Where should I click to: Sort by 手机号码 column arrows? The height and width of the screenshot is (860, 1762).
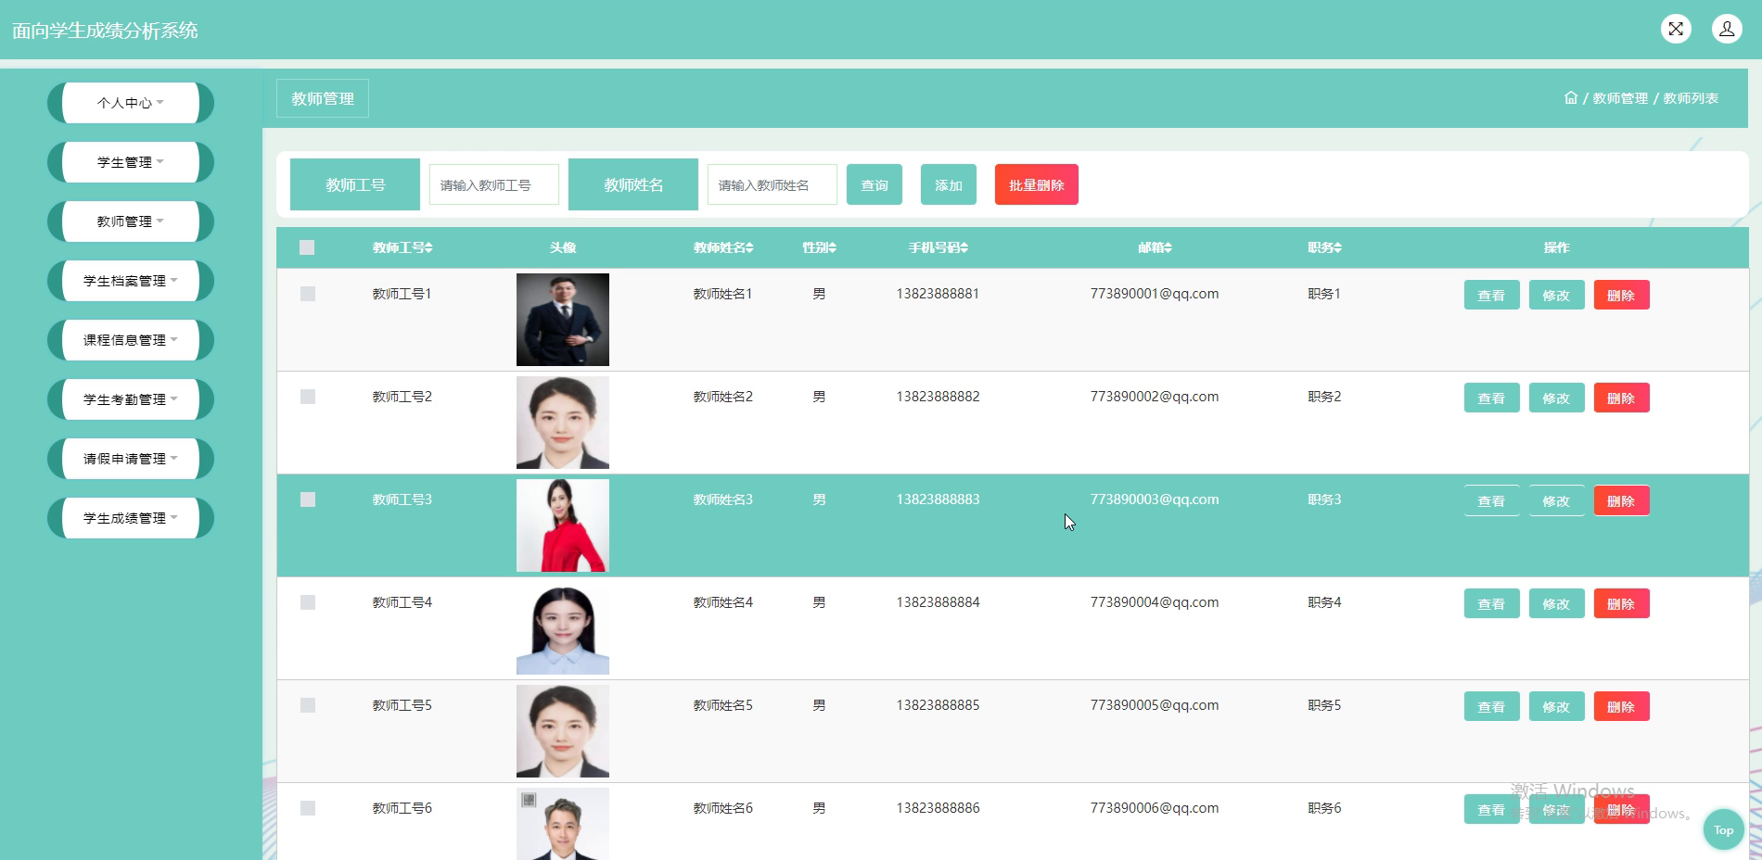(964, 247)
